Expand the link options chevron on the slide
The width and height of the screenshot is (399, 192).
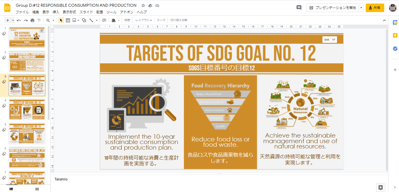334,39
